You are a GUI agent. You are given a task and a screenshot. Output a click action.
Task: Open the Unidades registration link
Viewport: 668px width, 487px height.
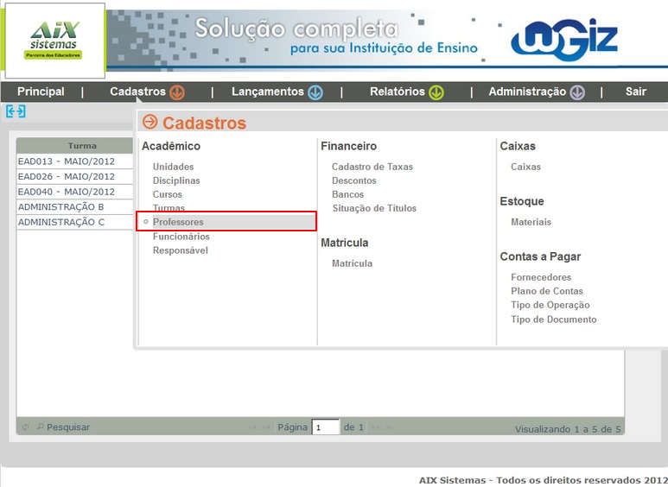point(173,167)
